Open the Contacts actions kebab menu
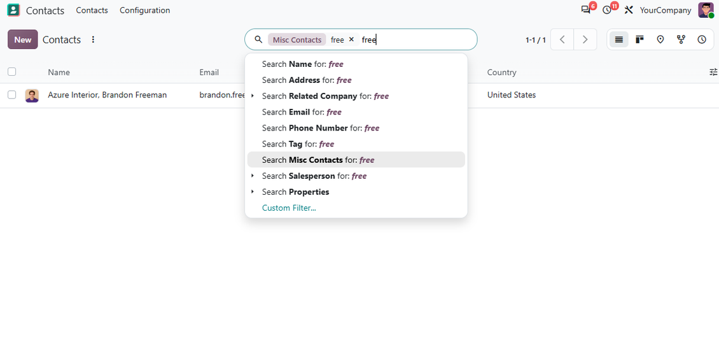 coord(93,39)
